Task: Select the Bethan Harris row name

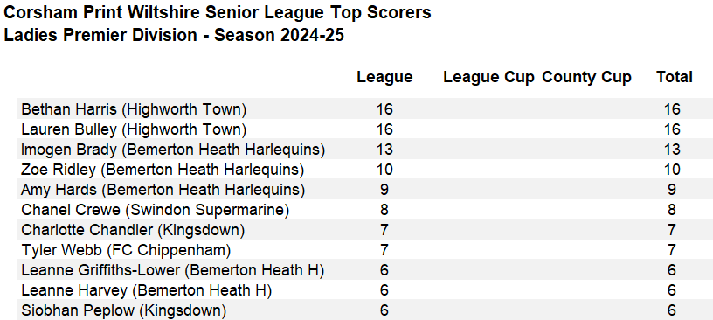Action: coord(134,109)
